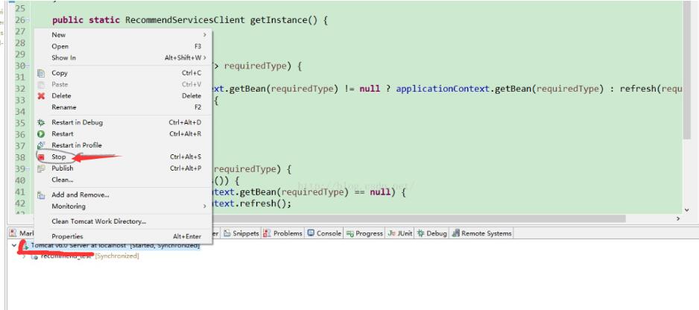This screenshot has width=699, height=310.
Task: Click the green Restart icon
Action: pos(41,134)
